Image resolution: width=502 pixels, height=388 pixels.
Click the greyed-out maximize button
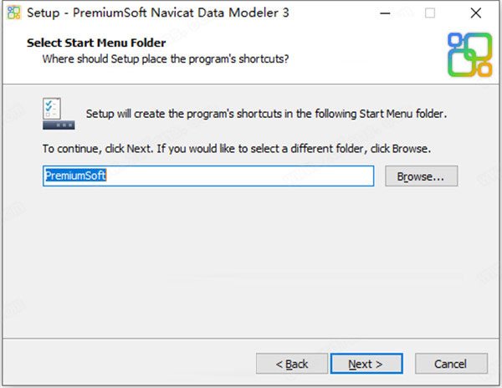(x=430, y=13)
